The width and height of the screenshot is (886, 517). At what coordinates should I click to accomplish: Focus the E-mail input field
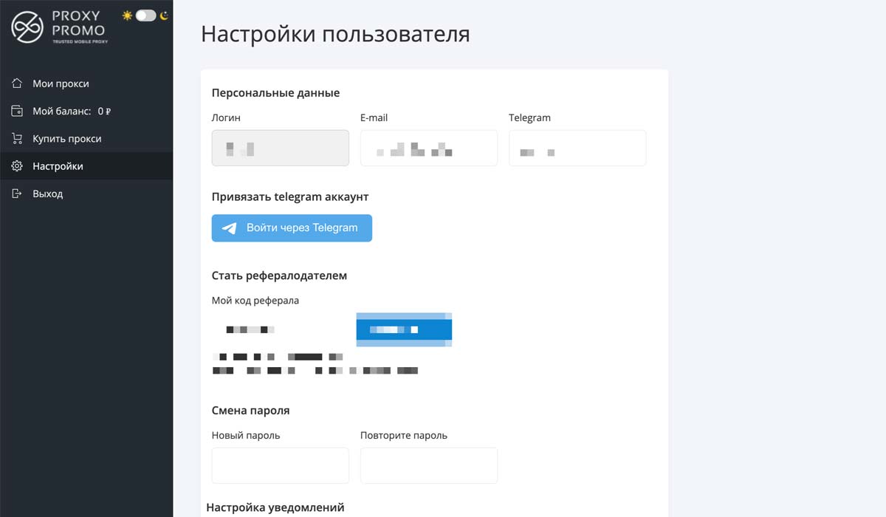(428, 148)
